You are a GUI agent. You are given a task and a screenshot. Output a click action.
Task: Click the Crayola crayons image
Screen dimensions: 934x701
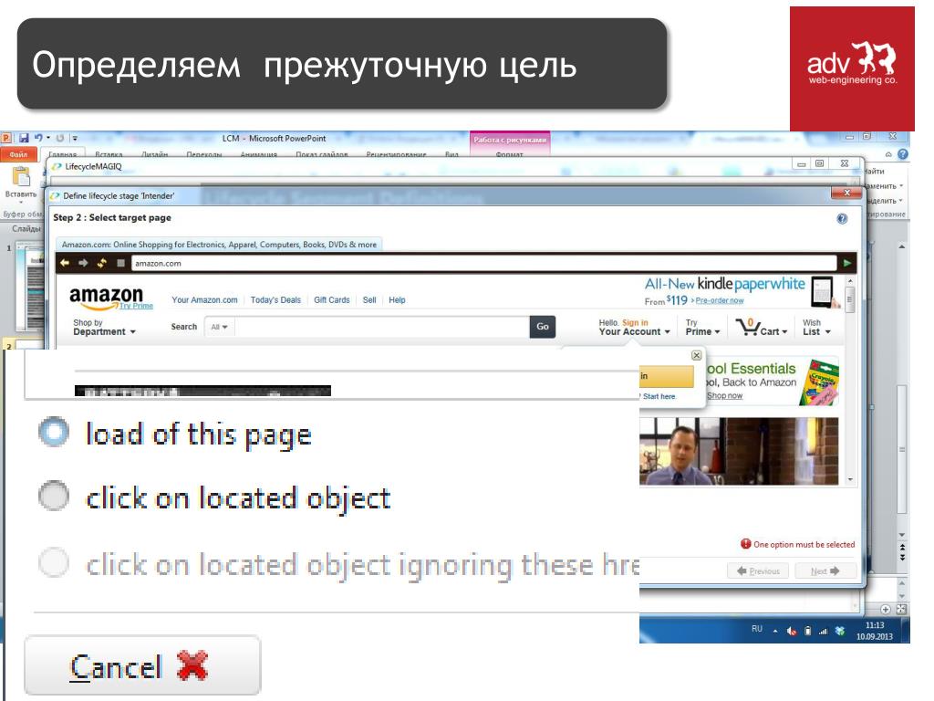coord(820,382)
